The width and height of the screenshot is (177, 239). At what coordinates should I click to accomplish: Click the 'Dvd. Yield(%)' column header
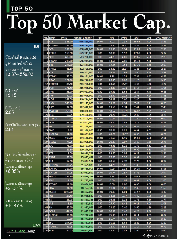click(x=164, y=38)
